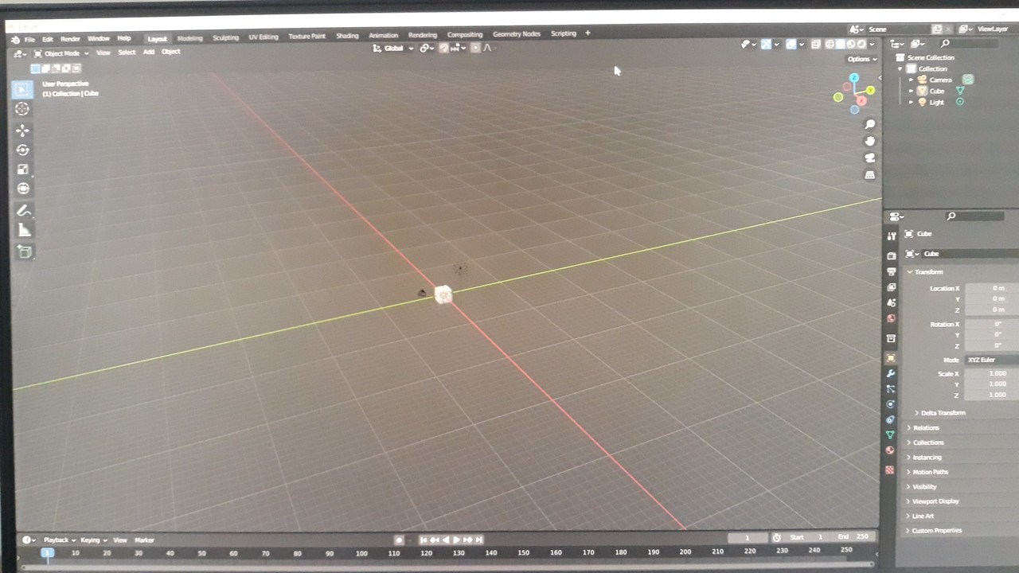
Task: Collapse the Transform panel
Action: pos(928,272)
